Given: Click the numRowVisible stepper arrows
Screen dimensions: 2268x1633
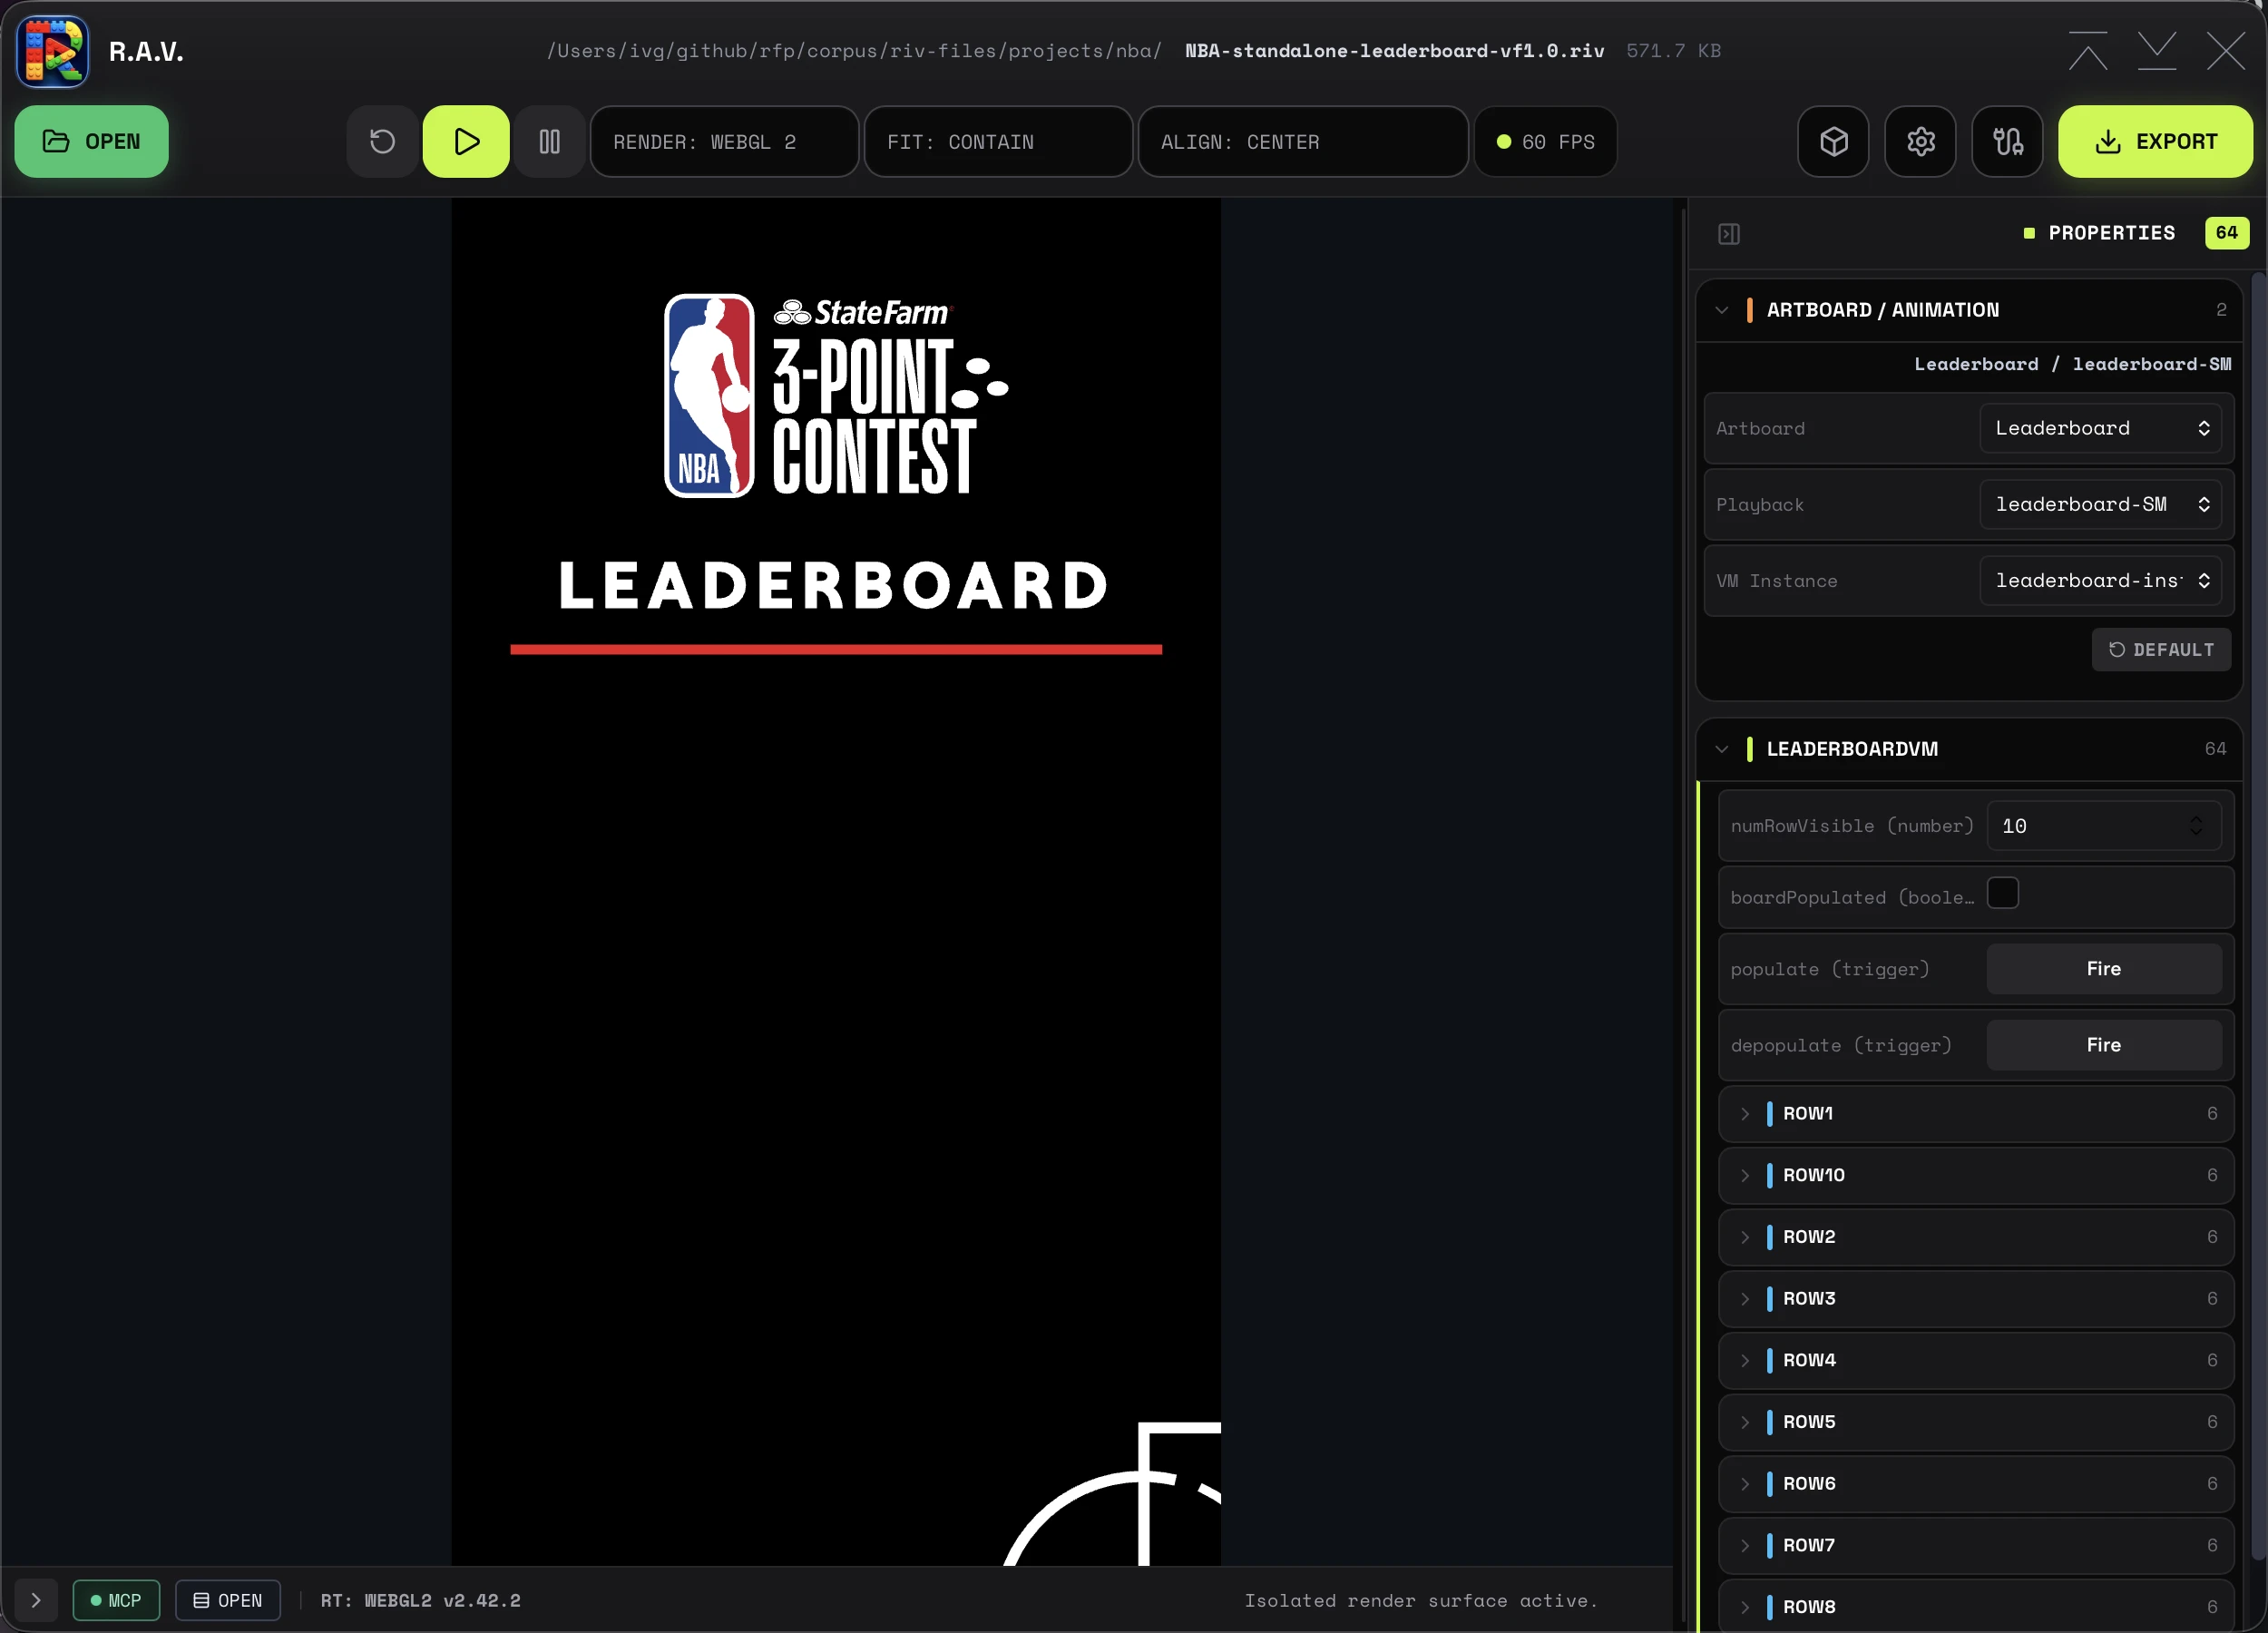Looking at the screenshot, I should 2195,825.
